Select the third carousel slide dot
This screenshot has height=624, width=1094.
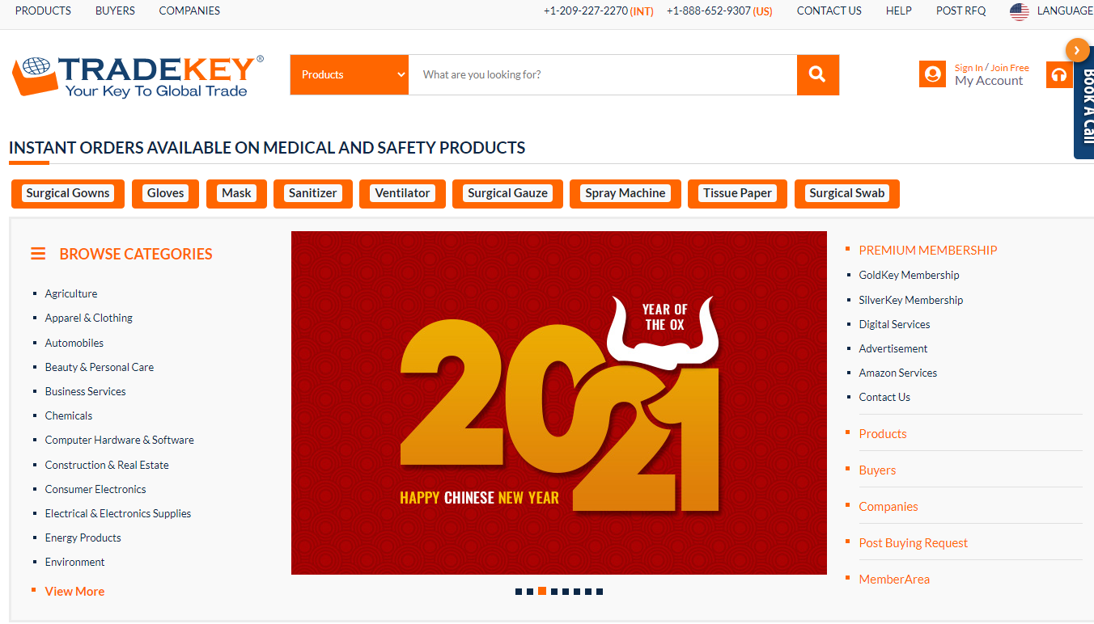coord(542,591)
